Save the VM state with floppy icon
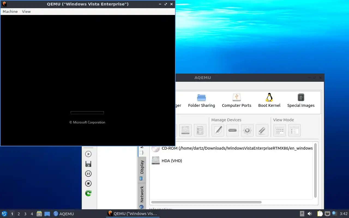This screenshot has width=349, height=218. point(88,164)
